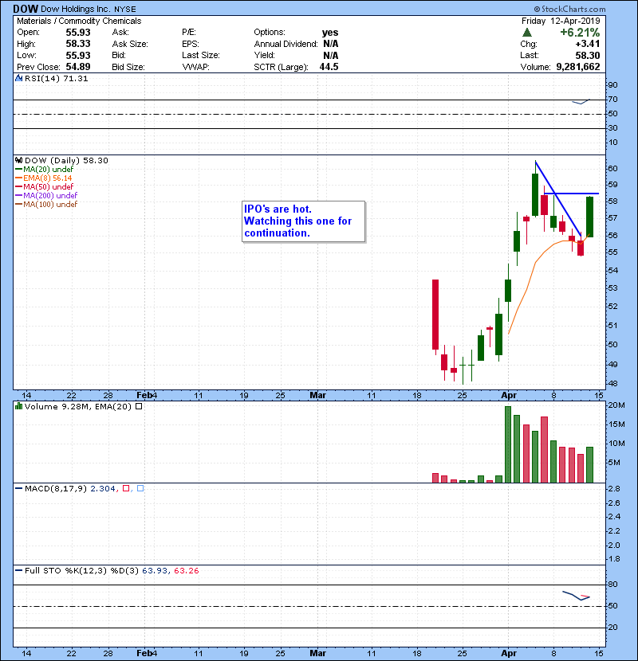Click the Last price 58.30 in the header
Viewport: 638px width, 661px height.
click(x=587, y=55)
